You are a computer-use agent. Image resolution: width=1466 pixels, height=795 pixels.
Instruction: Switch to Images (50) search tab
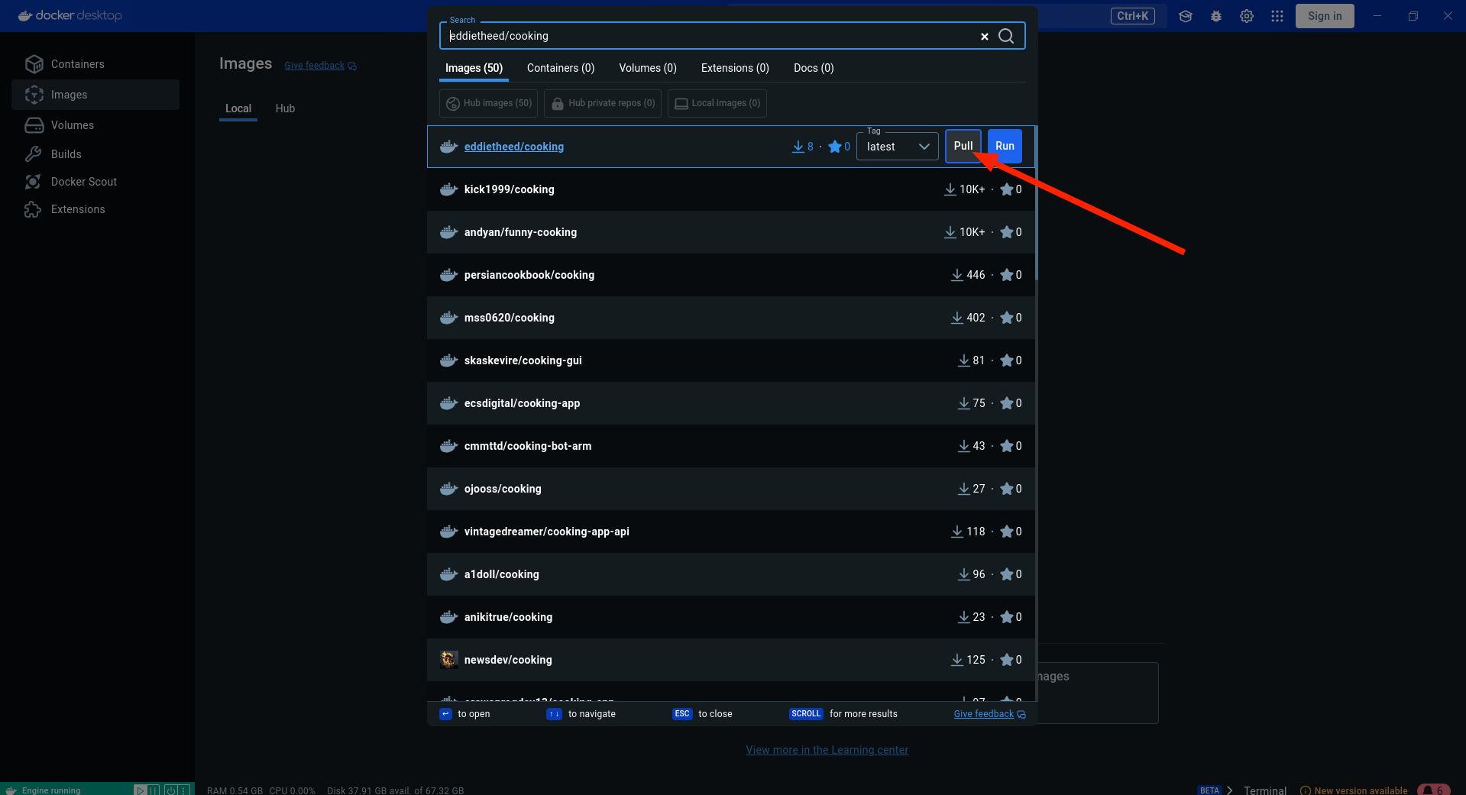click(474, 68)
